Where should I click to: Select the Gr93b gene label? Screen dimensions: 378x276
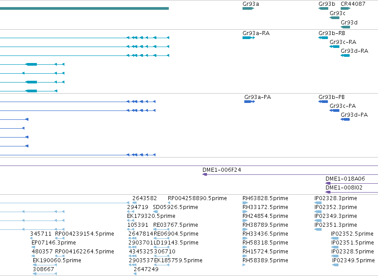(326, 4)
